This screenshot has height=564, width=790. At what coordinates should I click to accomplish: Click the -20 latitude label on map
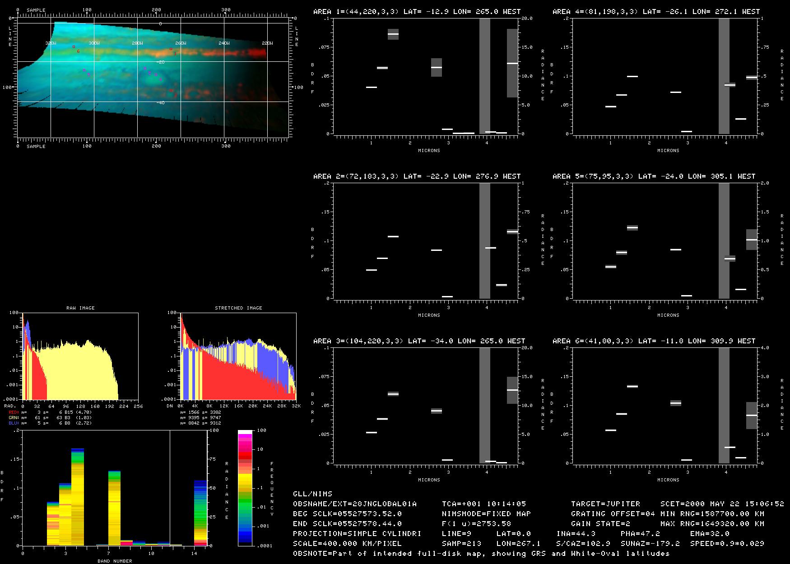coord(161,62)
